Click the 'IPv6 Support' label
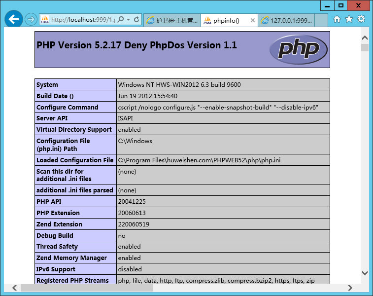 tap(56, 269)
